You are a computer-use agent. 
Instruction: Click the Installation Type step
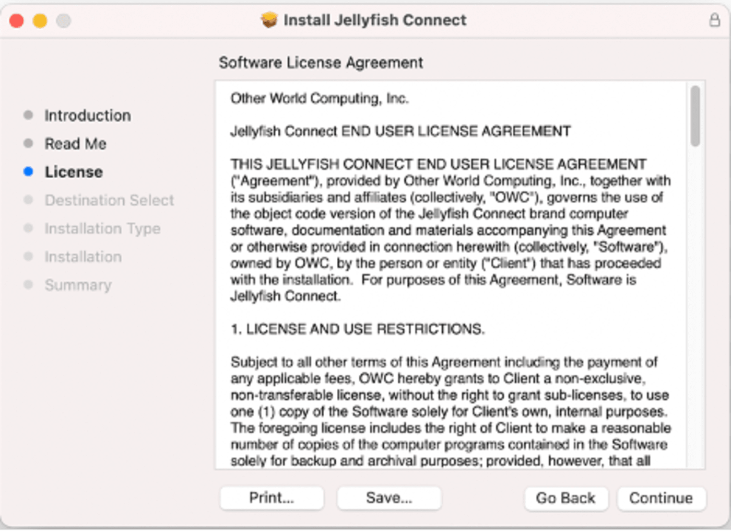(102, 228)
